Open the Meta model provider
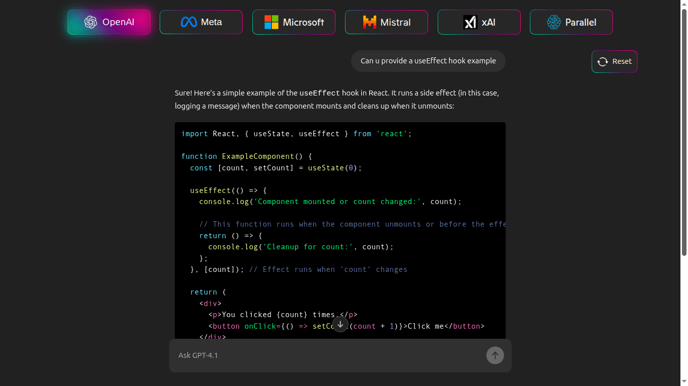The height and width of the screenshot is (386, 688). pos(201,22)
